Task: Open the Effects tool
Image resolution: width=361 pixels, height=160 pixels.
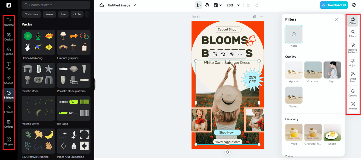Action: (353, 33)
